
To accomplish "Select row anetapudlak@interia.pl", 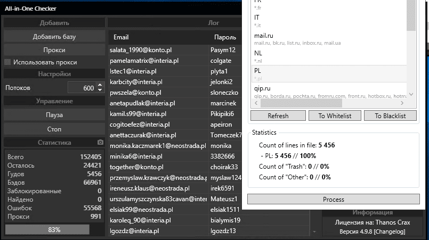I will click(175, 103).
